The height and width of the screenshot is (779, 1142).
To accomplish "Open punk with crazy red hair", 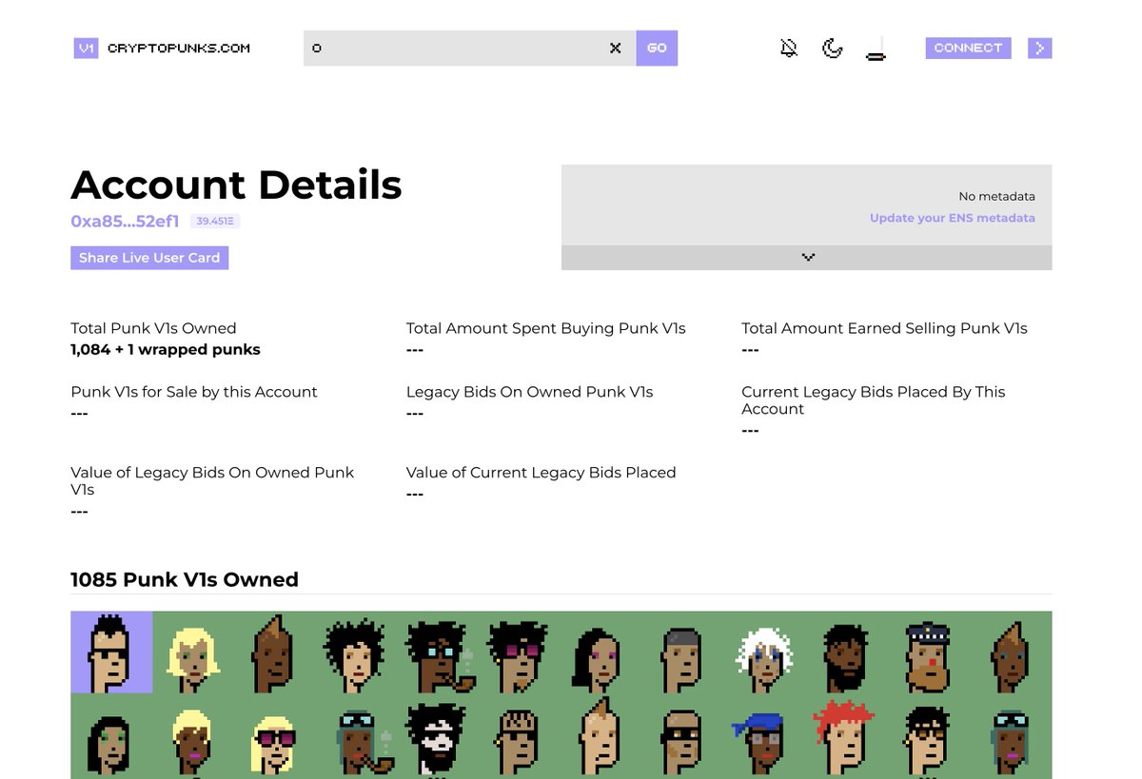I will click(x=848, y=736).
